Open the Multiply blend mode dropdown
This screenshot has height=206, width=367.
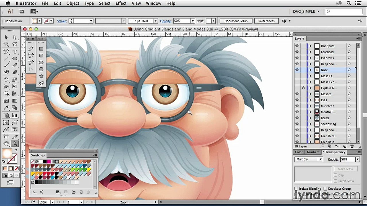[x=309, y=159]
